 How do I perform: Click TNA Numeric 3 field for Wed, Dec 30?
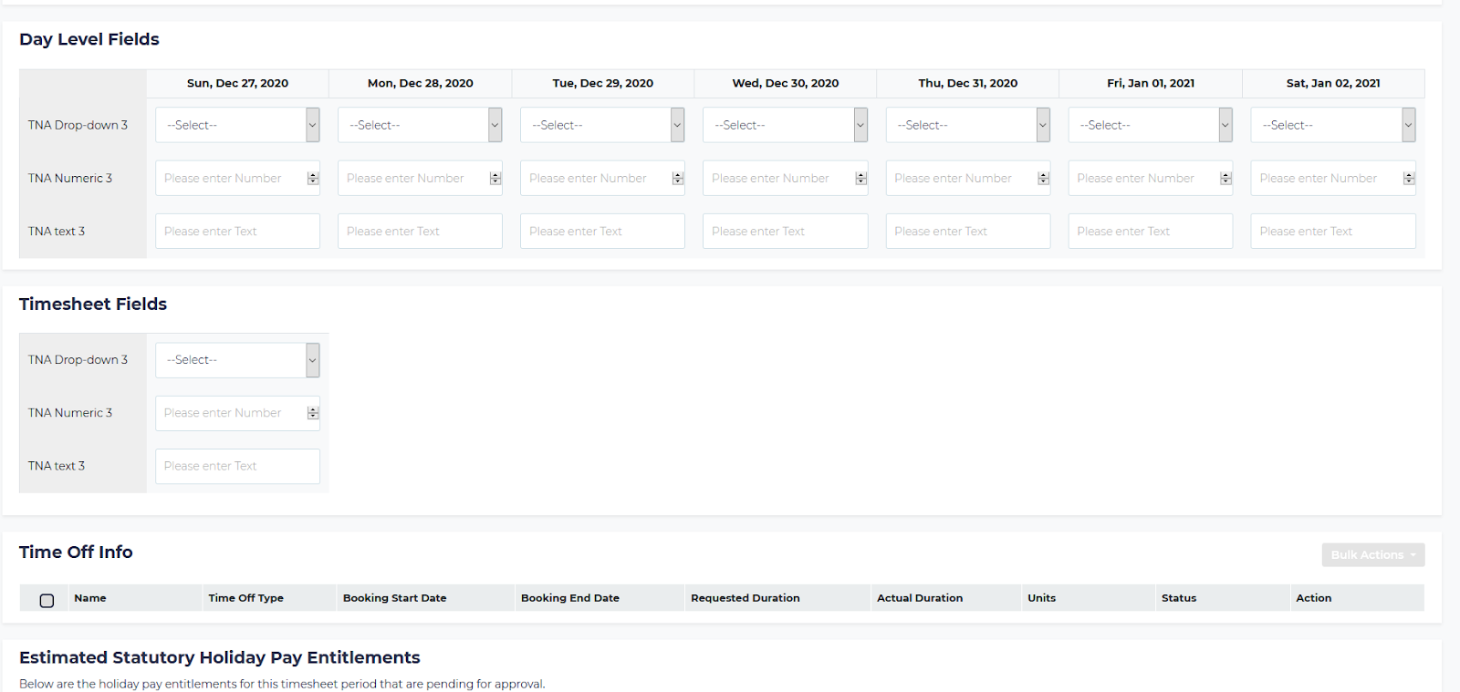(777, 179)
